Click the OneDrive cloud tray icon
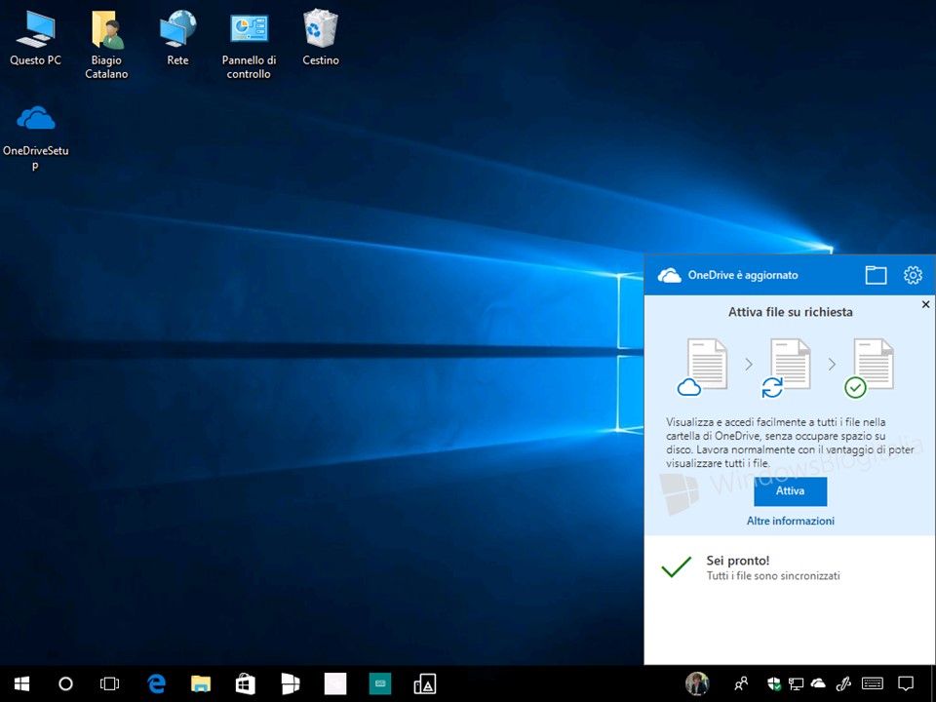 pos(818,682)
